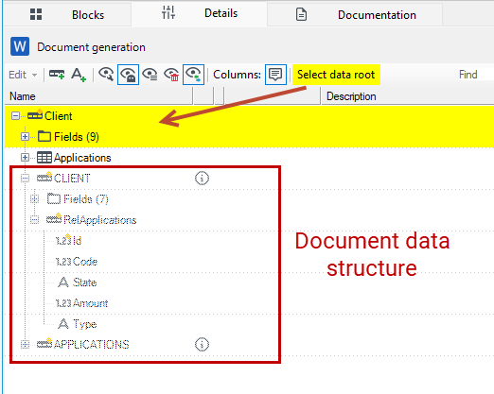
Task: Click the Description column header
Action: (x=408, y=96)
